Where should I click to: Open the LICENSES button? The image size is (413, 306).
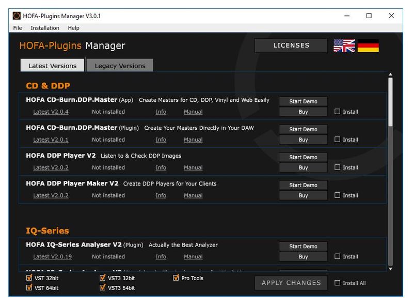291,45
